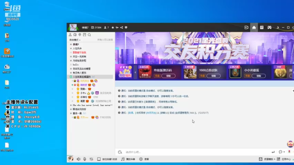The width and height of the screenshot is (294, 165).
Task: Favorite the channel with the star icon
Action: [113, 27]
